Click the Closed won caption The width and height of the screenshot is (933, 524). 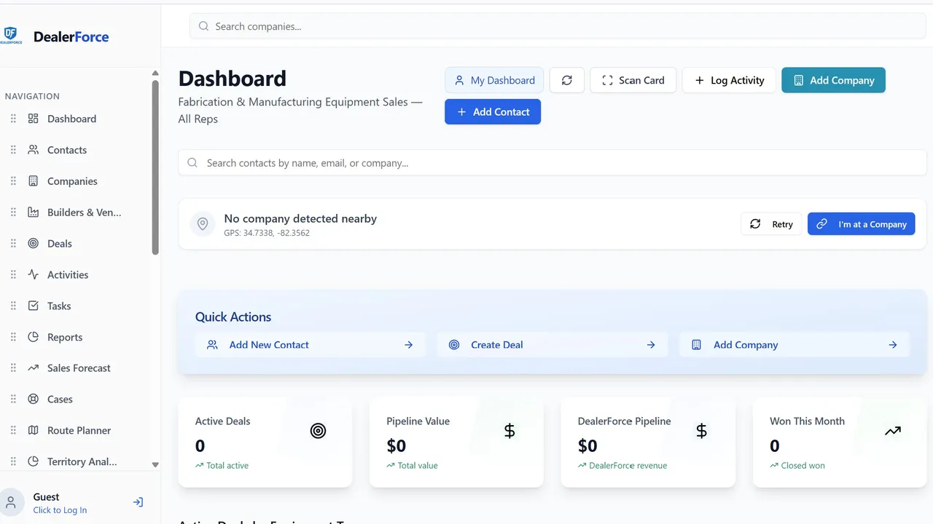pyautogui.click(x=803, y=466)
